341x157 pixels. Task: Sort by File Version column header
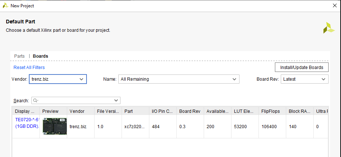coord(108,111)
